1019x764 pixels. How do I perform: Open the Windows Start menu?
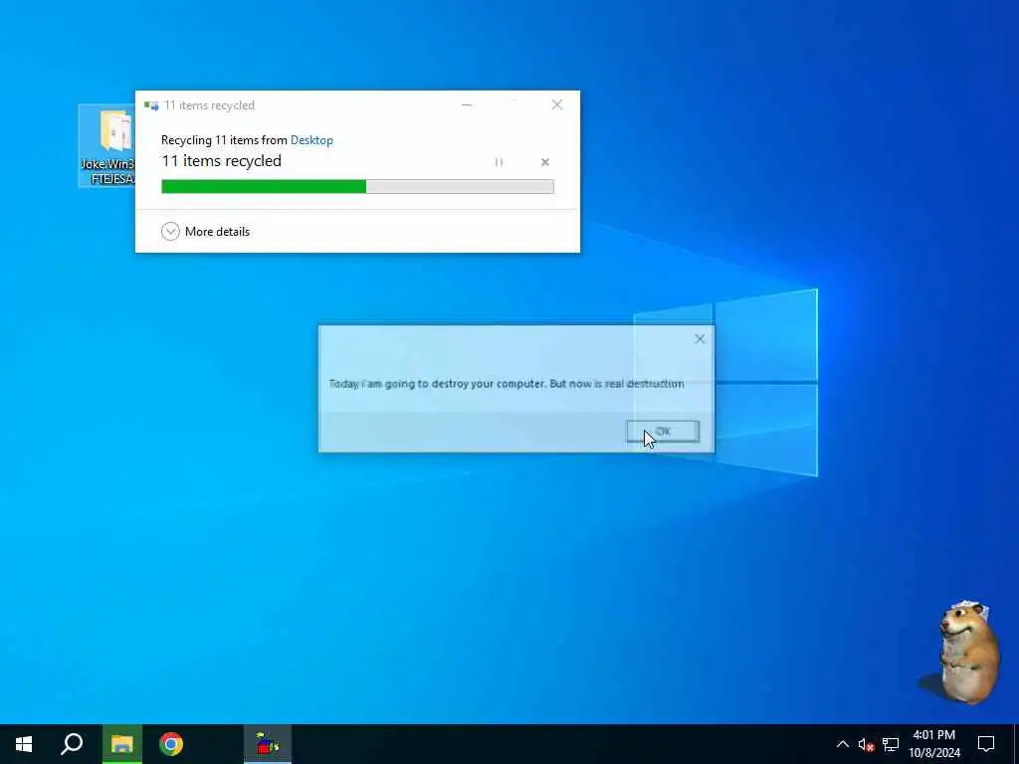(24, 744)
